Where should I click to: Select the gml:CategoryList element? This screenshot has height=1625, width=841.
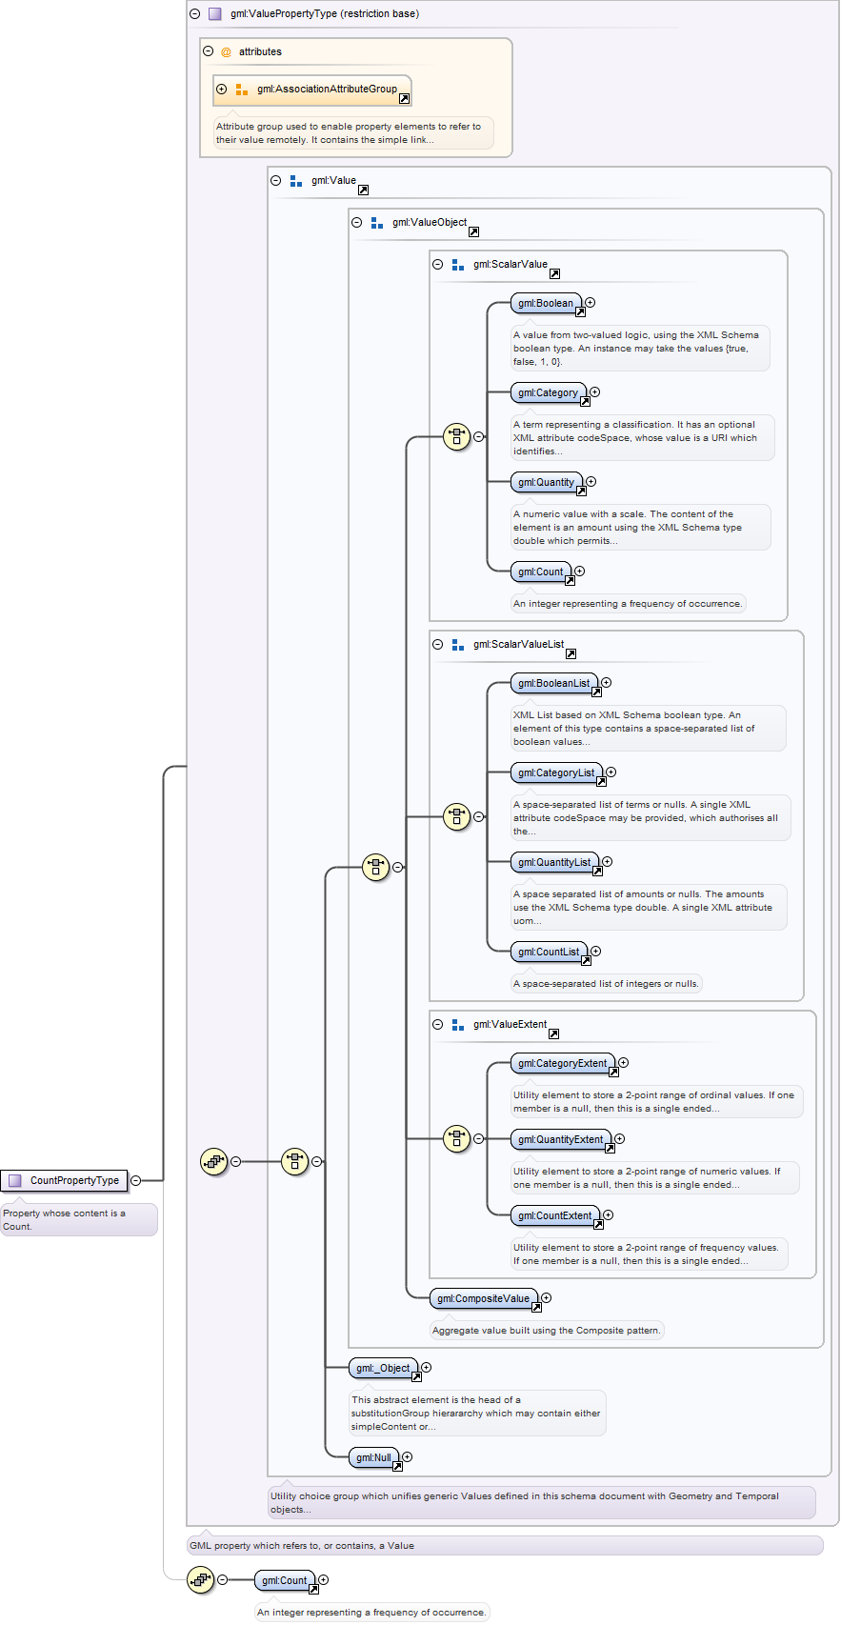pos(557,772)
